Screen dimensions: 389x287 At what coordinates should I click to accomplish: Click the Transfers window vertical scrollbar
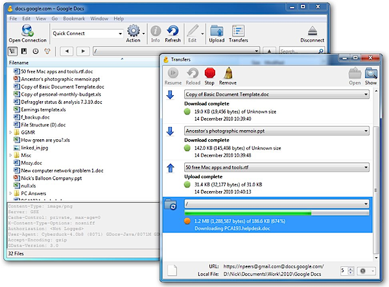[376, 190]
